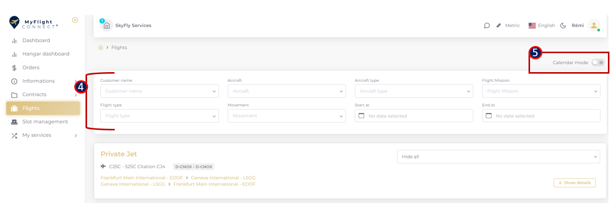Click the breadcrumb home icon
Viewport: 612px width, 203px height.
tap(101, 48)
